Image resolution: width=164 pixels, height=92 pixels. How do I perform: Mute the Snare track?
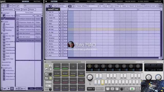click(63, 44)
